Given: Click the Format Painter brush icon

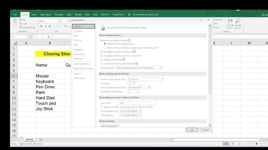Looking at the screenshot, I should tap(21, 27).
